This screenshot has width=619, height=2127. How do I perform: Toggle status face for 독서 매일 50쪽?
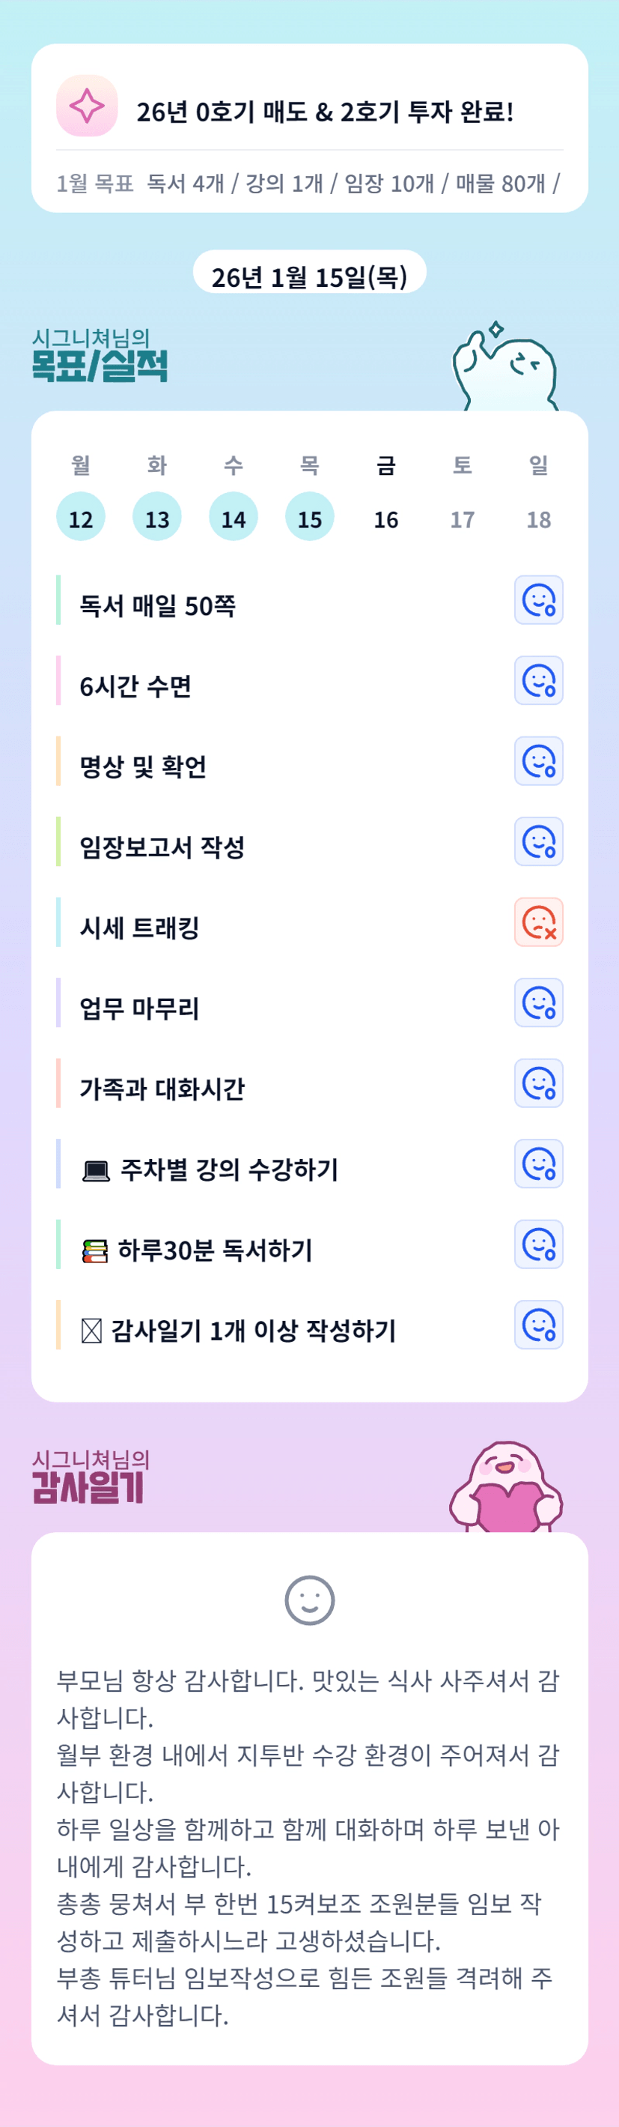538,600
